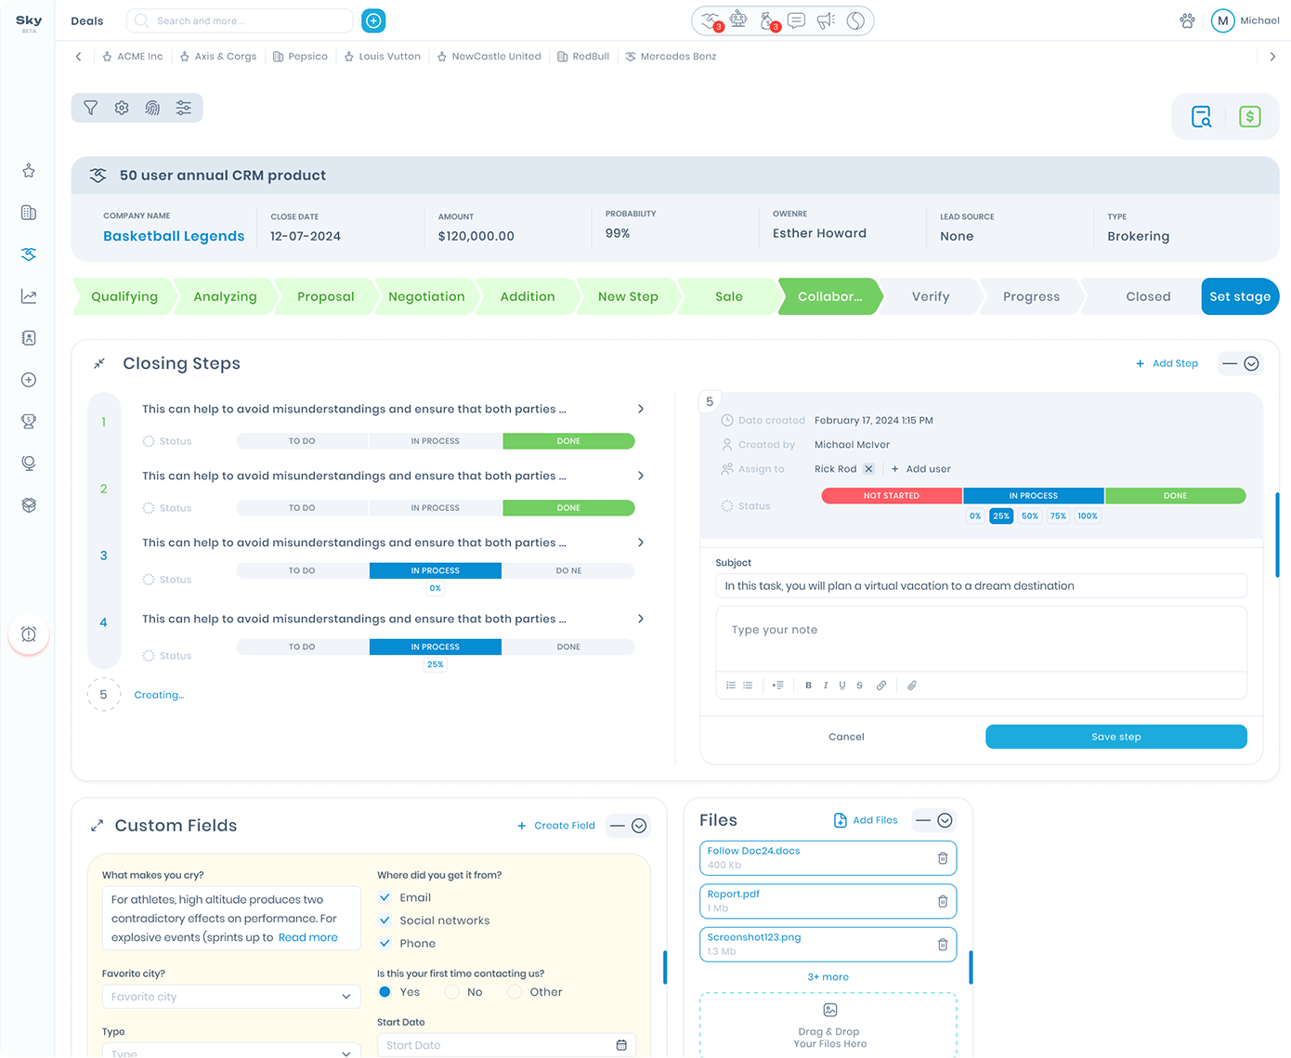
Task: Open the megaphone icon in top bar
Action: point(826,20)
